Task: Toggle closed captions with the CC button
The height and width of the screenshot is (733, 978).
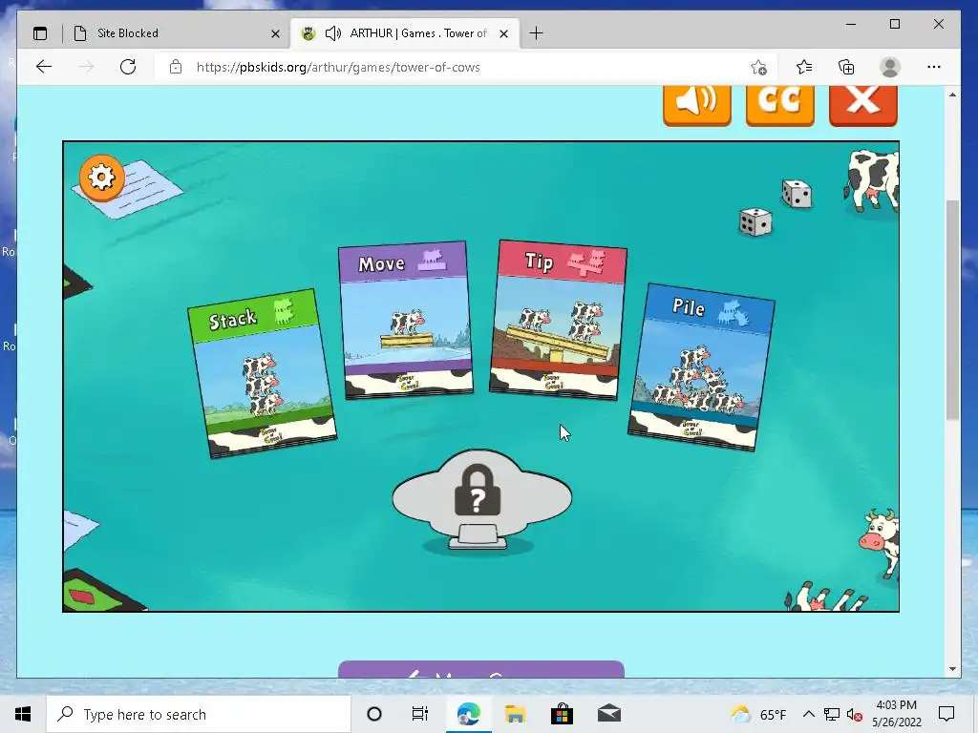Action: coord(779,105)
